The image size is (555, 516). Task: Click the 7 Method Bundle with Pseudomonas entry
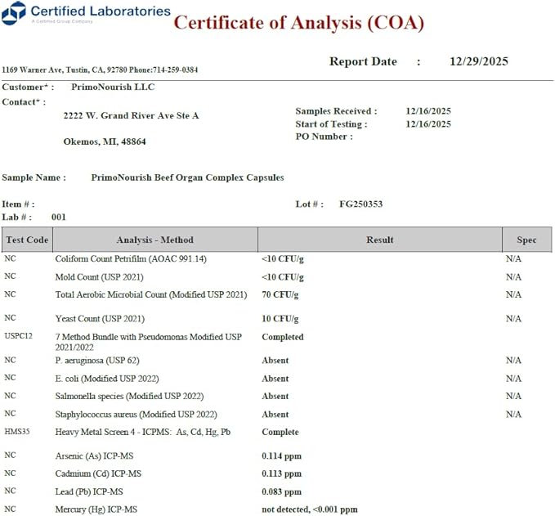click(148, 342)
